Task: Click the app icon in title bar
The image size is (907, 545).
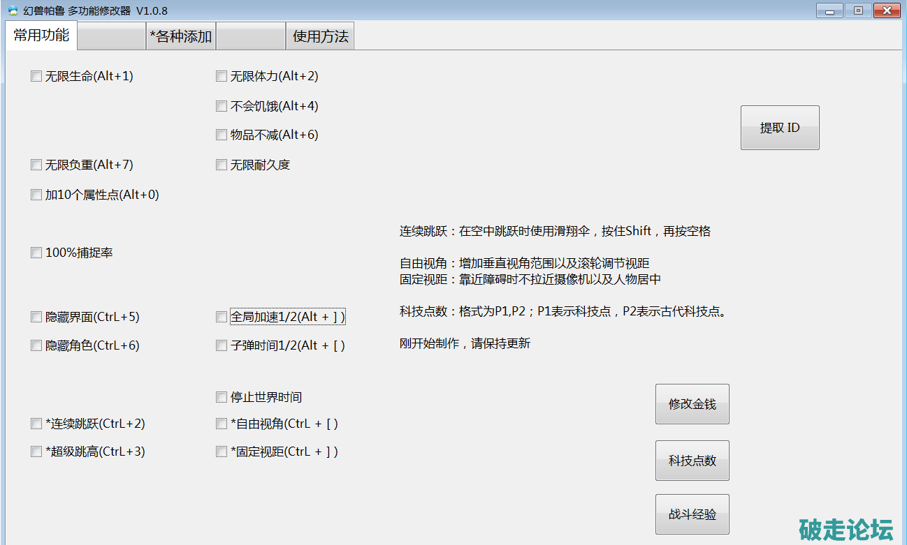Action: coord(13,10)
